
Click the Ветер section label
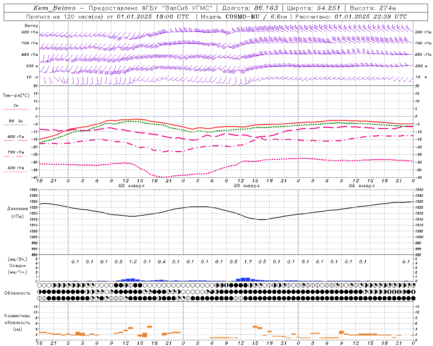[31, 26]
